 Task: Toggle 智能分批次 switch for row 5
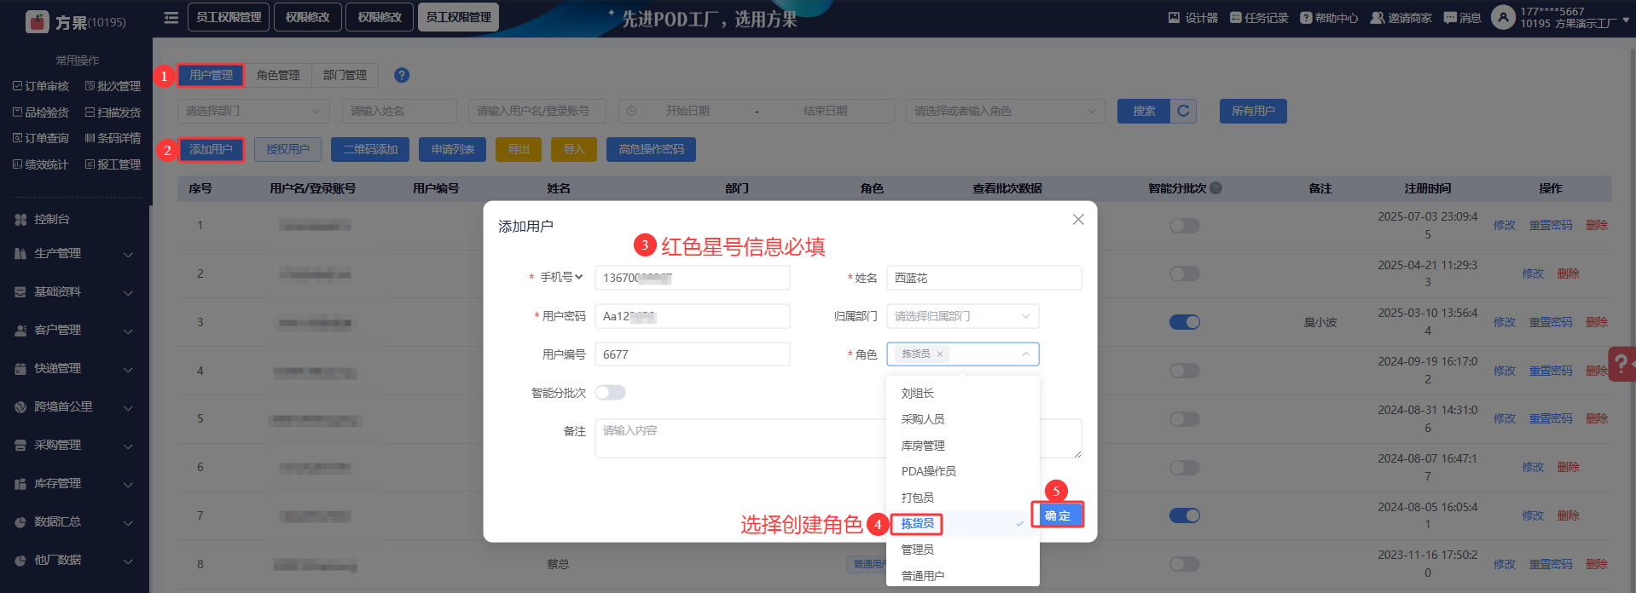coord(1184,418)
